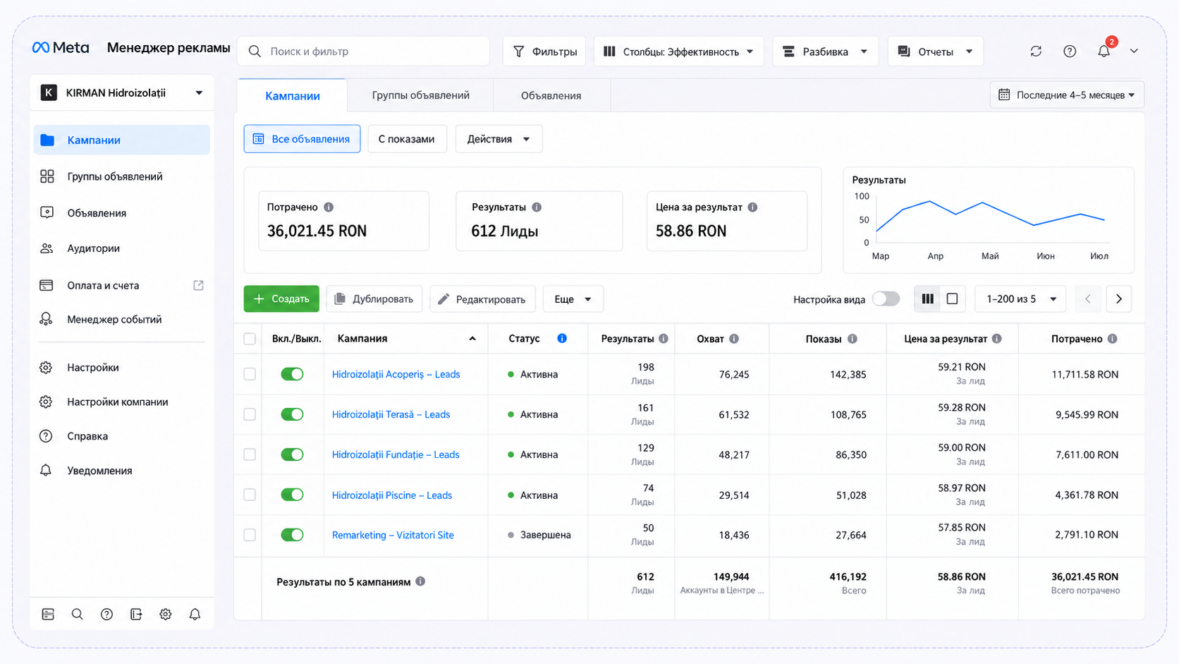Viewport: 1179px width, 664px height.
Task: Check the box for Hidroizolații Acoperiș row
Action: point(250,374)
